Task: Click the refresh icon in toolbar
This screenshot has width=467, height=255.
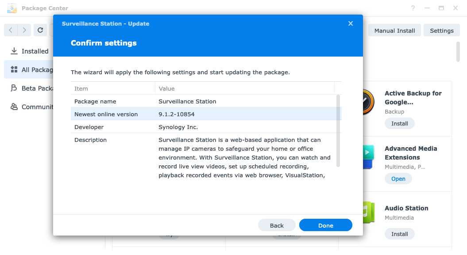Action: coord(40,30)
